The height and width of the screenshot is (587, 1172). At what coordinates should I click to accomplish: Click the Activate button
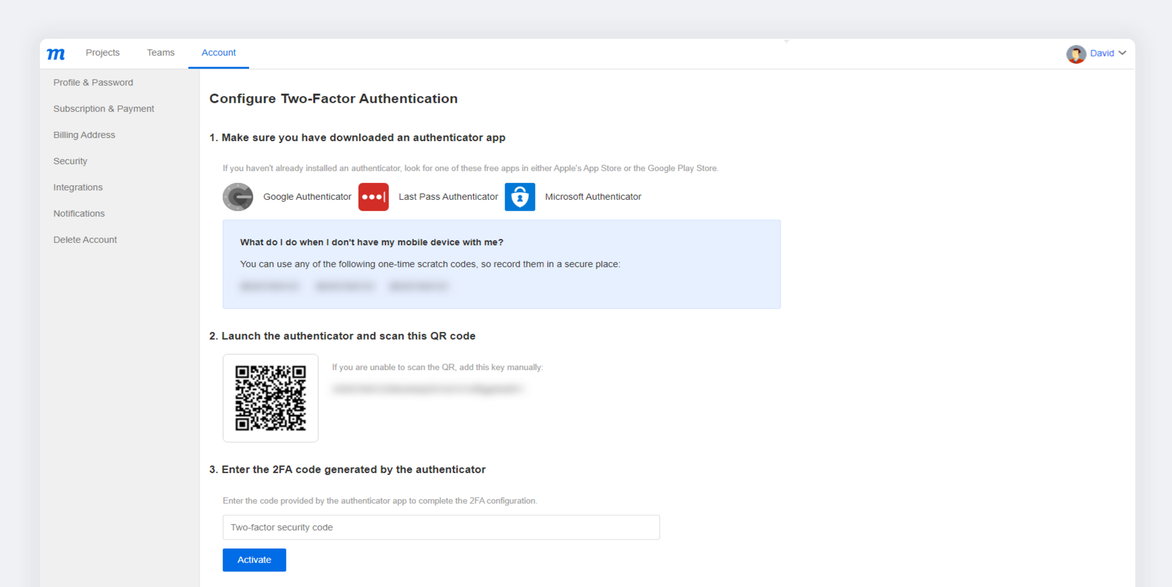(254, 560)
